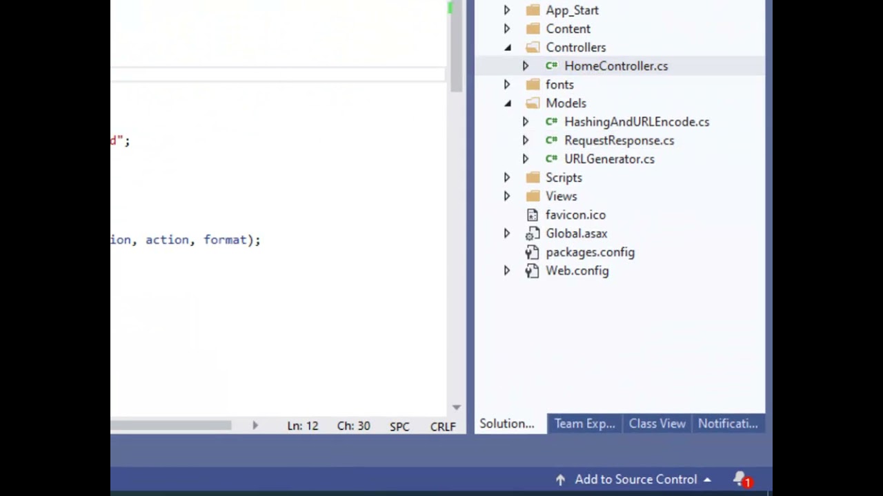This screenshot has height=496, width=883.
Task: Select the fonts folder label
Action: tap(559, 85)
